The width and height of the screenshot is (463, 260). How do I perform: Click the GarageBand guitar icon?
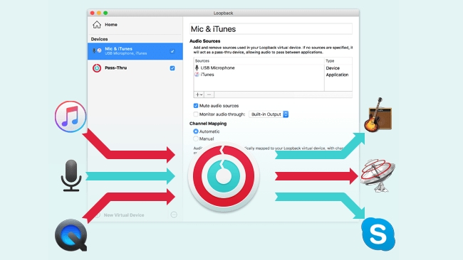click(378, 115)
